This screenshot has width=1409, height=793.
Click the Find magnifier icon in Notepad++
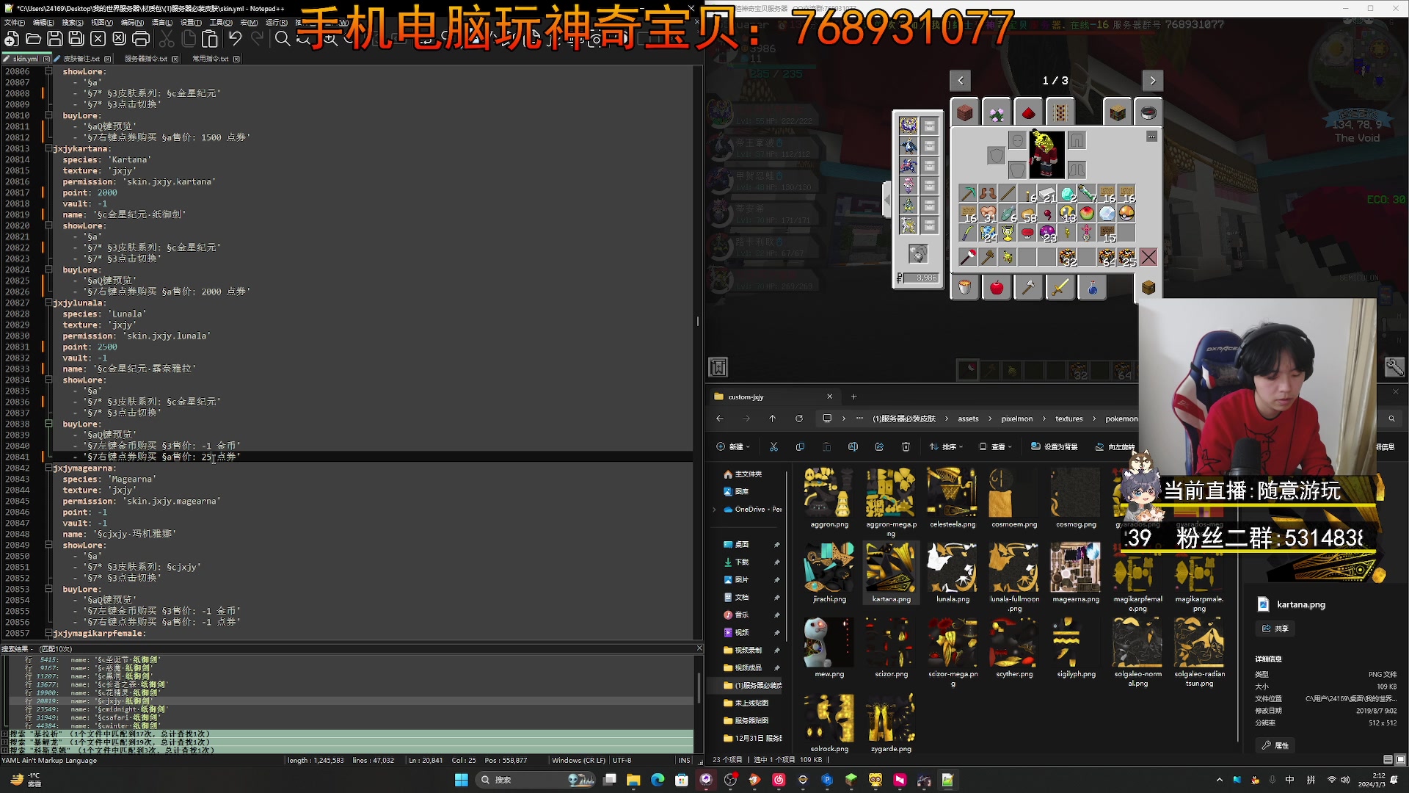(x=283, y=39)
